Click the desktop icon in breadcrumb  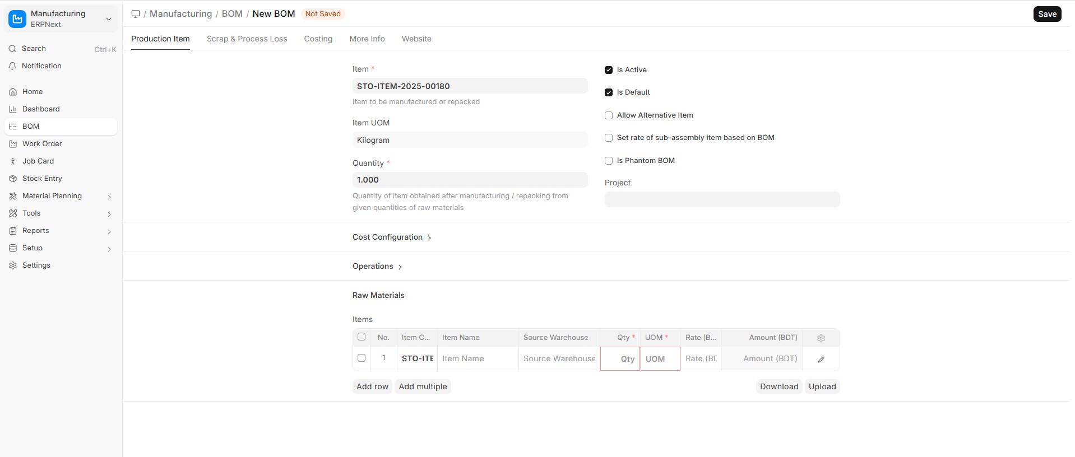pyautogui.click(x=135, y=14)
